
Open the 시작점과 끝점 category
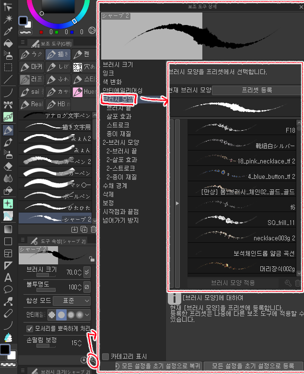coord(121,212)
